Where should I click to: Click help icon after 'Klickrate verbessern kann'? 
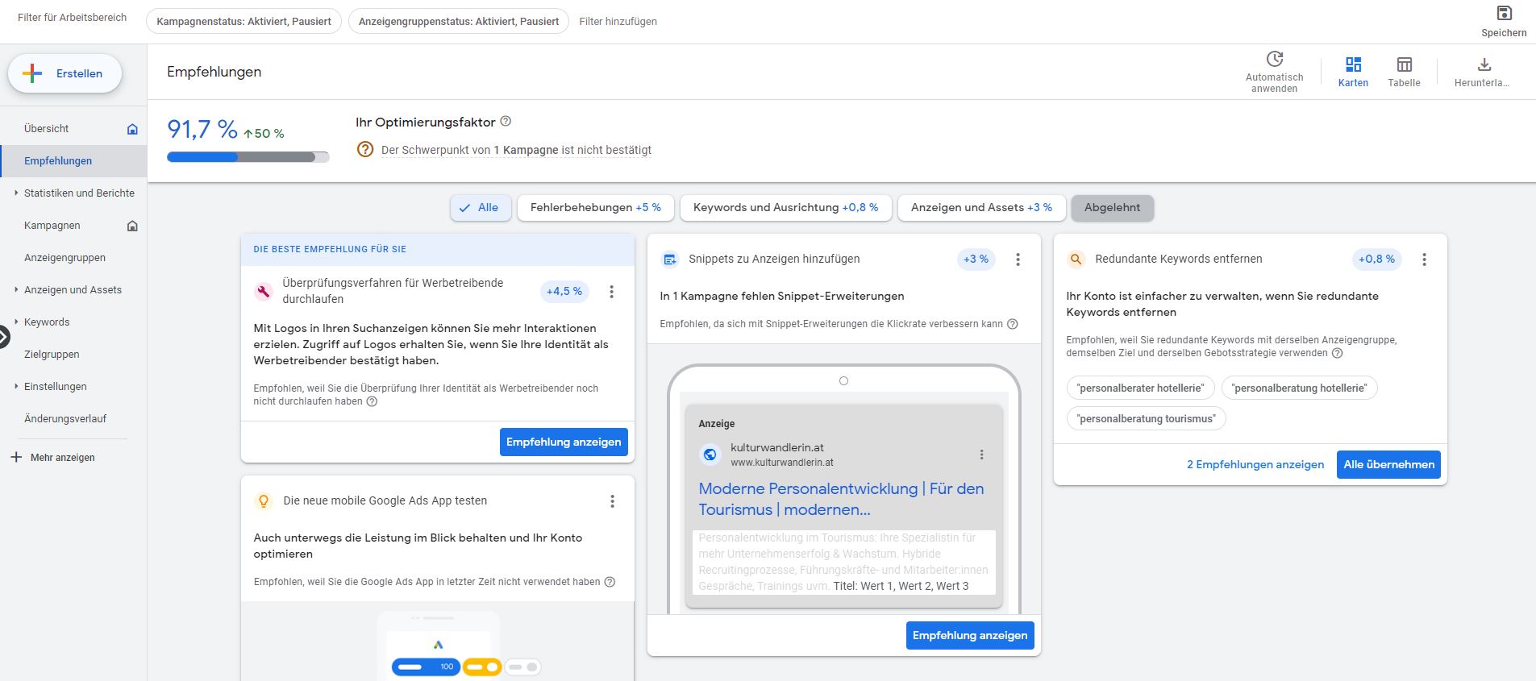coord(1013,324)
